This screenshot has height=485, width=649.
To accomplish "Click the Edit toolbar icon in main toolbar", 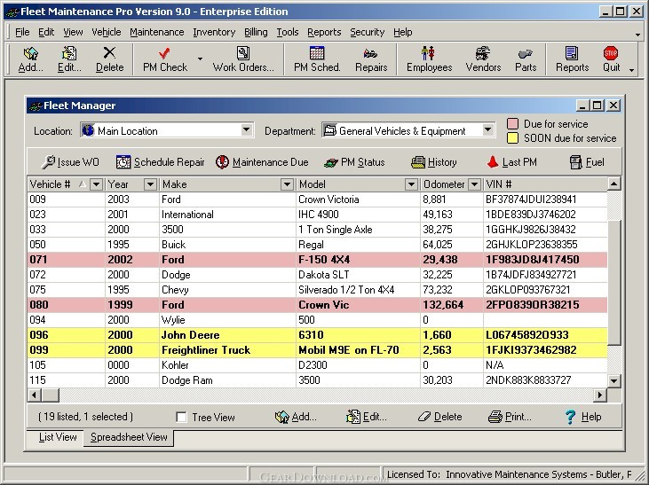I will [69, 59].
